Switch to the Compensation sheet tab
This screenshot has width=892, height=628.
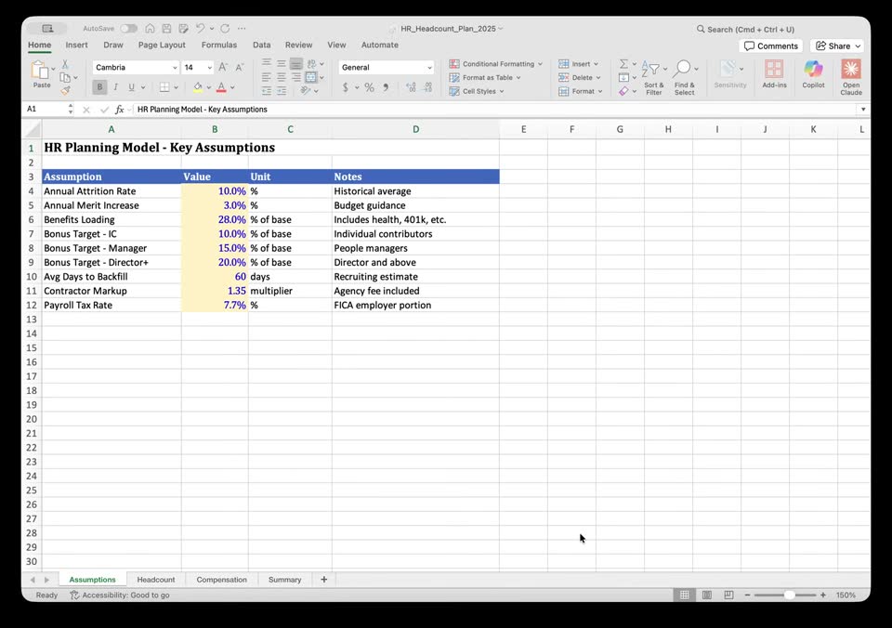coord(222,580)
